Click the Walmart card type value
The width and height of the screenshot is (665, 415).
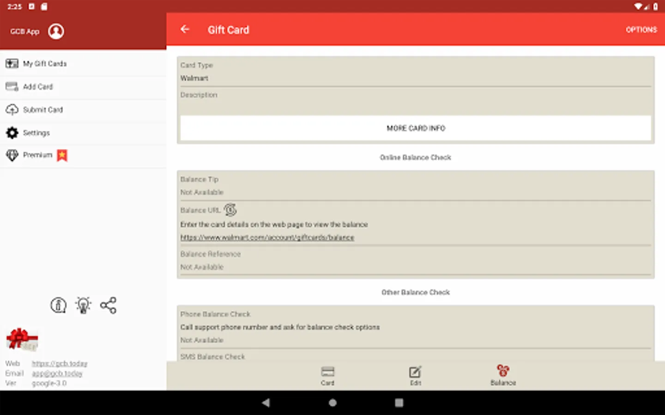194,78
